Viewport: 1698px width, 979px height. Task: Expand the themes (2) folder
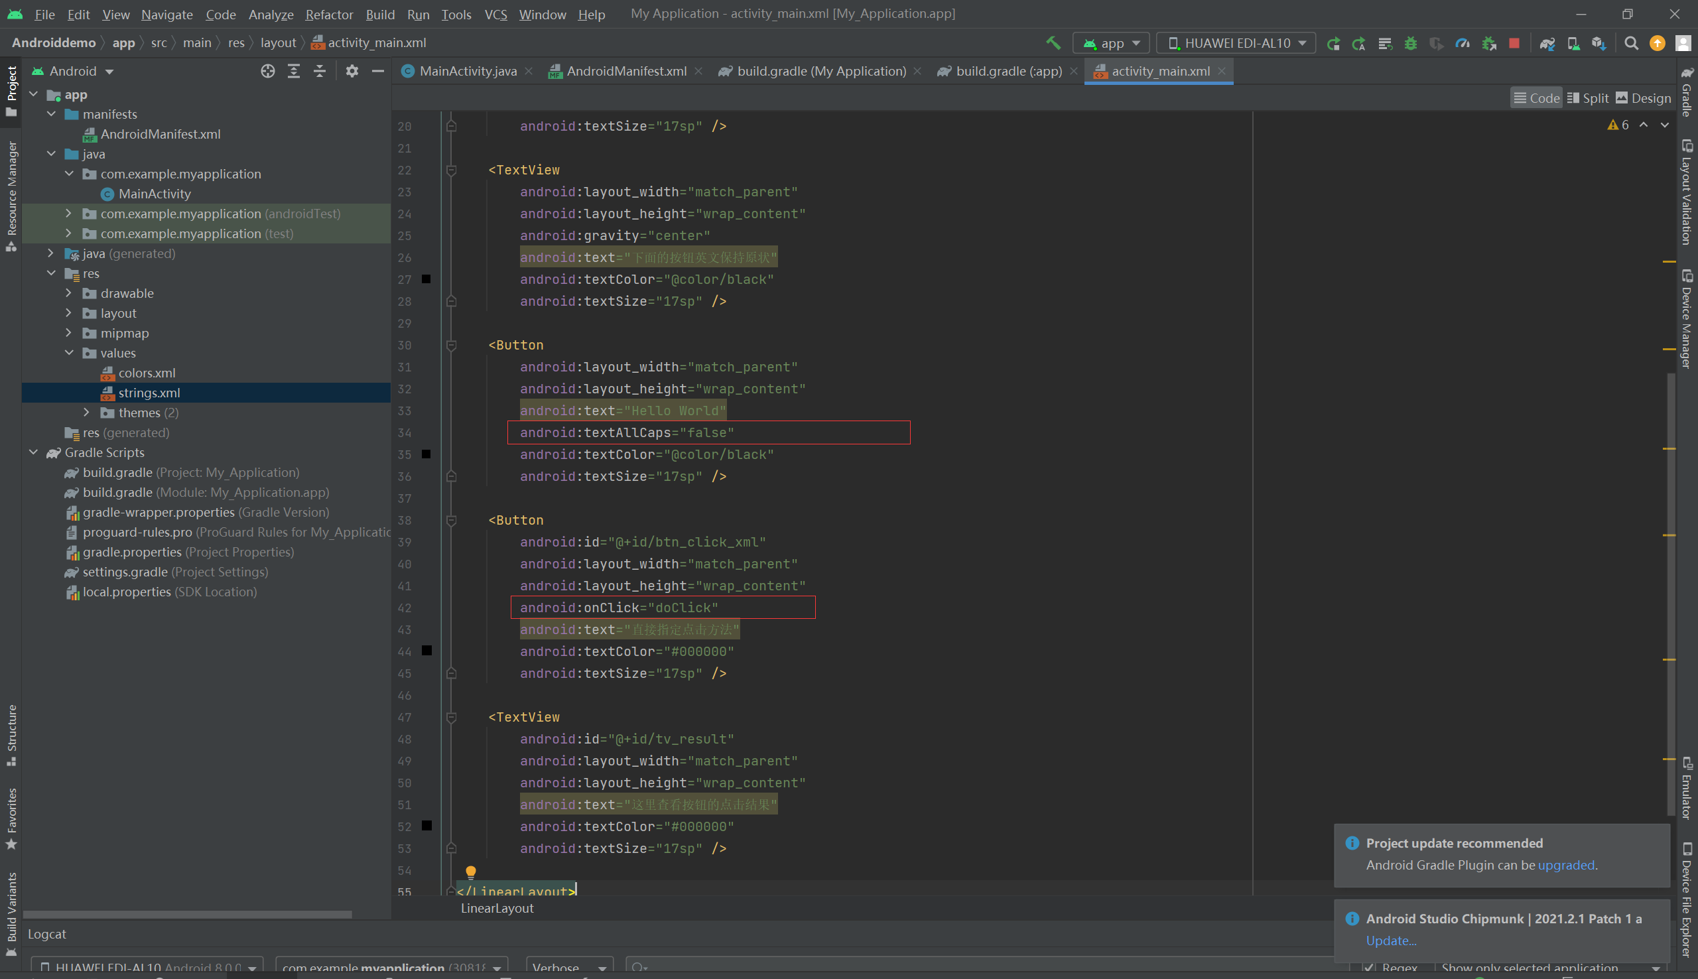tap(86, 412)
